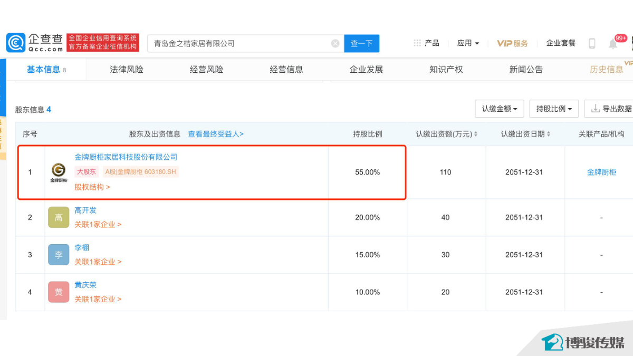View the 新闻公告 tab

tap(526, 70)
